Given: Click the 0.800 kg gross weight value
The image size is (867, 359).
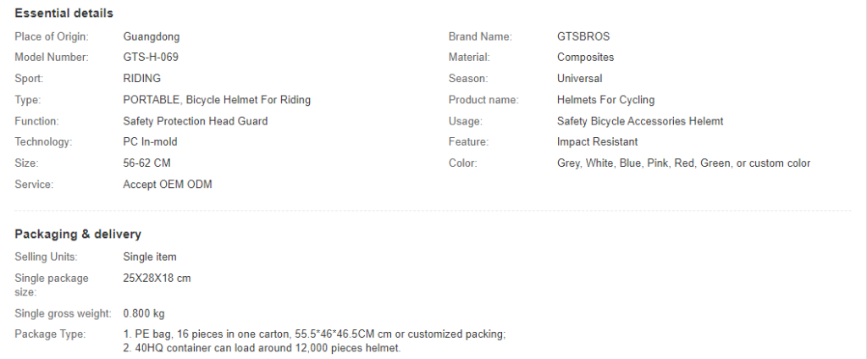Looking at the screenshot, I should 144,313.
